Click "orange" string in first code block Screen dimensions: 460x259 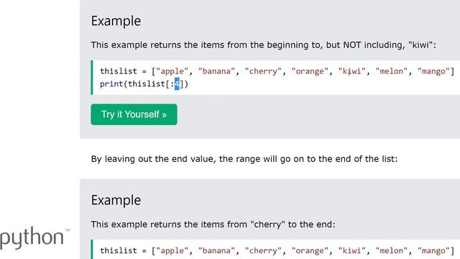pos(310,71)
